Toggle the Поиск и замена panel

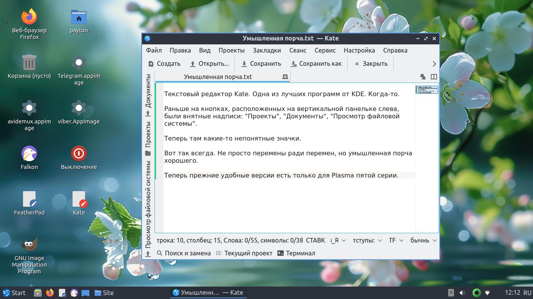click(184, 253)
